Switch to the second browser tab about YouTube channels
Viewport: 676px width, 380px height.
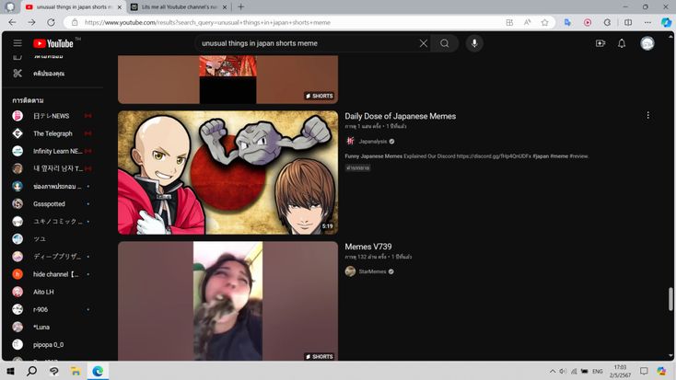(x=180, y=6)
